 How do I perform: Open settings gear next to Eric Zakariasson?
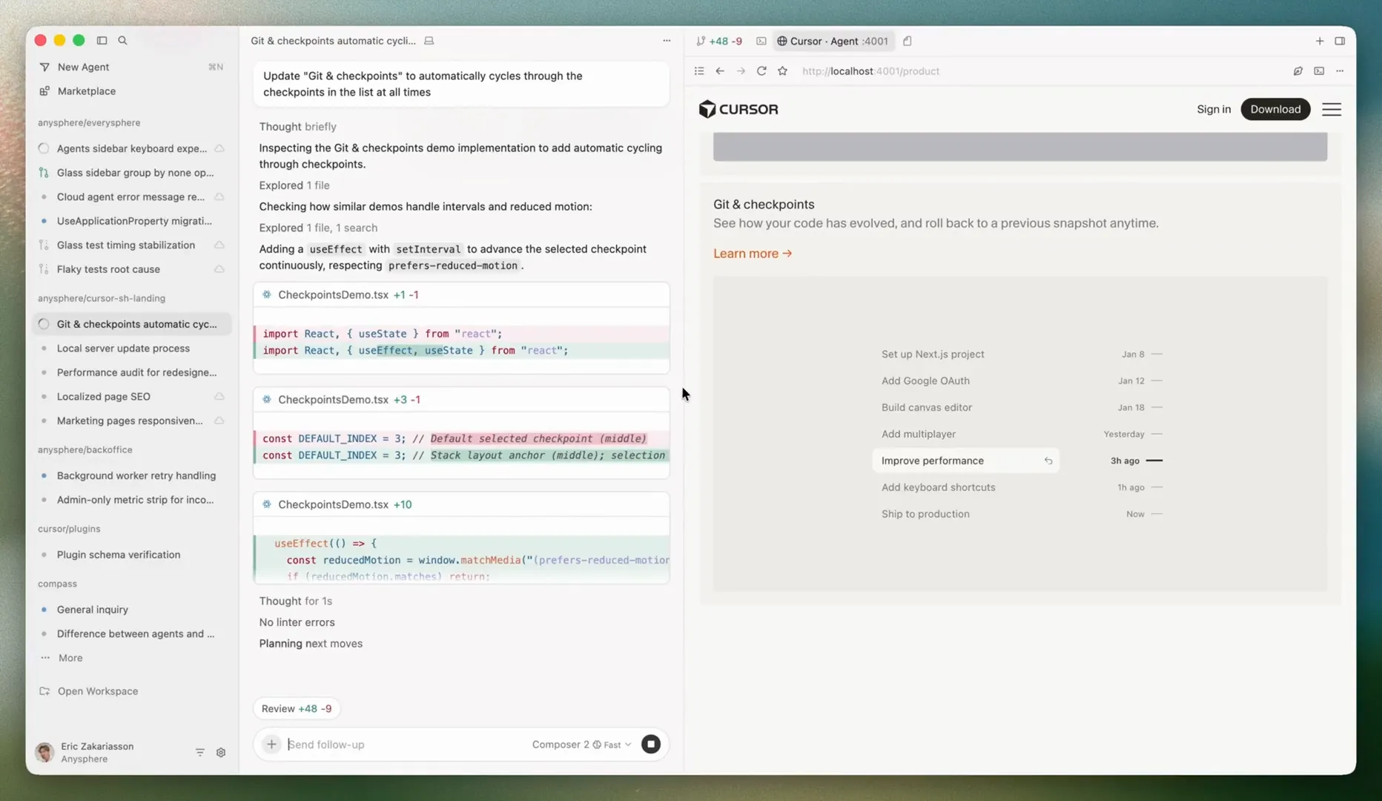[x=221, y=752]
